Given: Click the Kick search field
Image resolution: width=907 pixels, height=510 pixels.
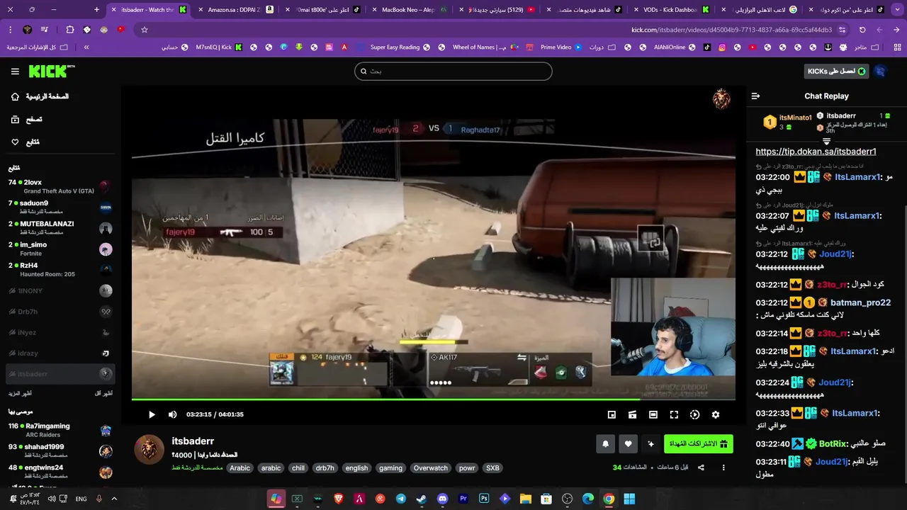Looking at the screenshot, I should (x=453, y=71).
